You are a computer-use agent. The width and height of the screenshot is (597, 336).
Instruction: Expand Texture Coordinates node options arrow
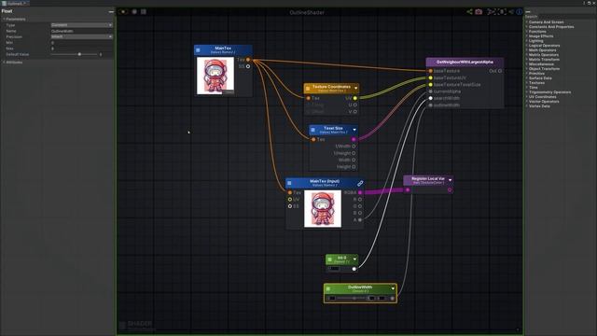(x=355, y=89)
